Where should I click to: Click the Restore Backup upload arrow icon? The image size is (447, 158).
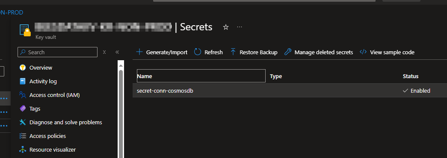(x=233, y=52)
